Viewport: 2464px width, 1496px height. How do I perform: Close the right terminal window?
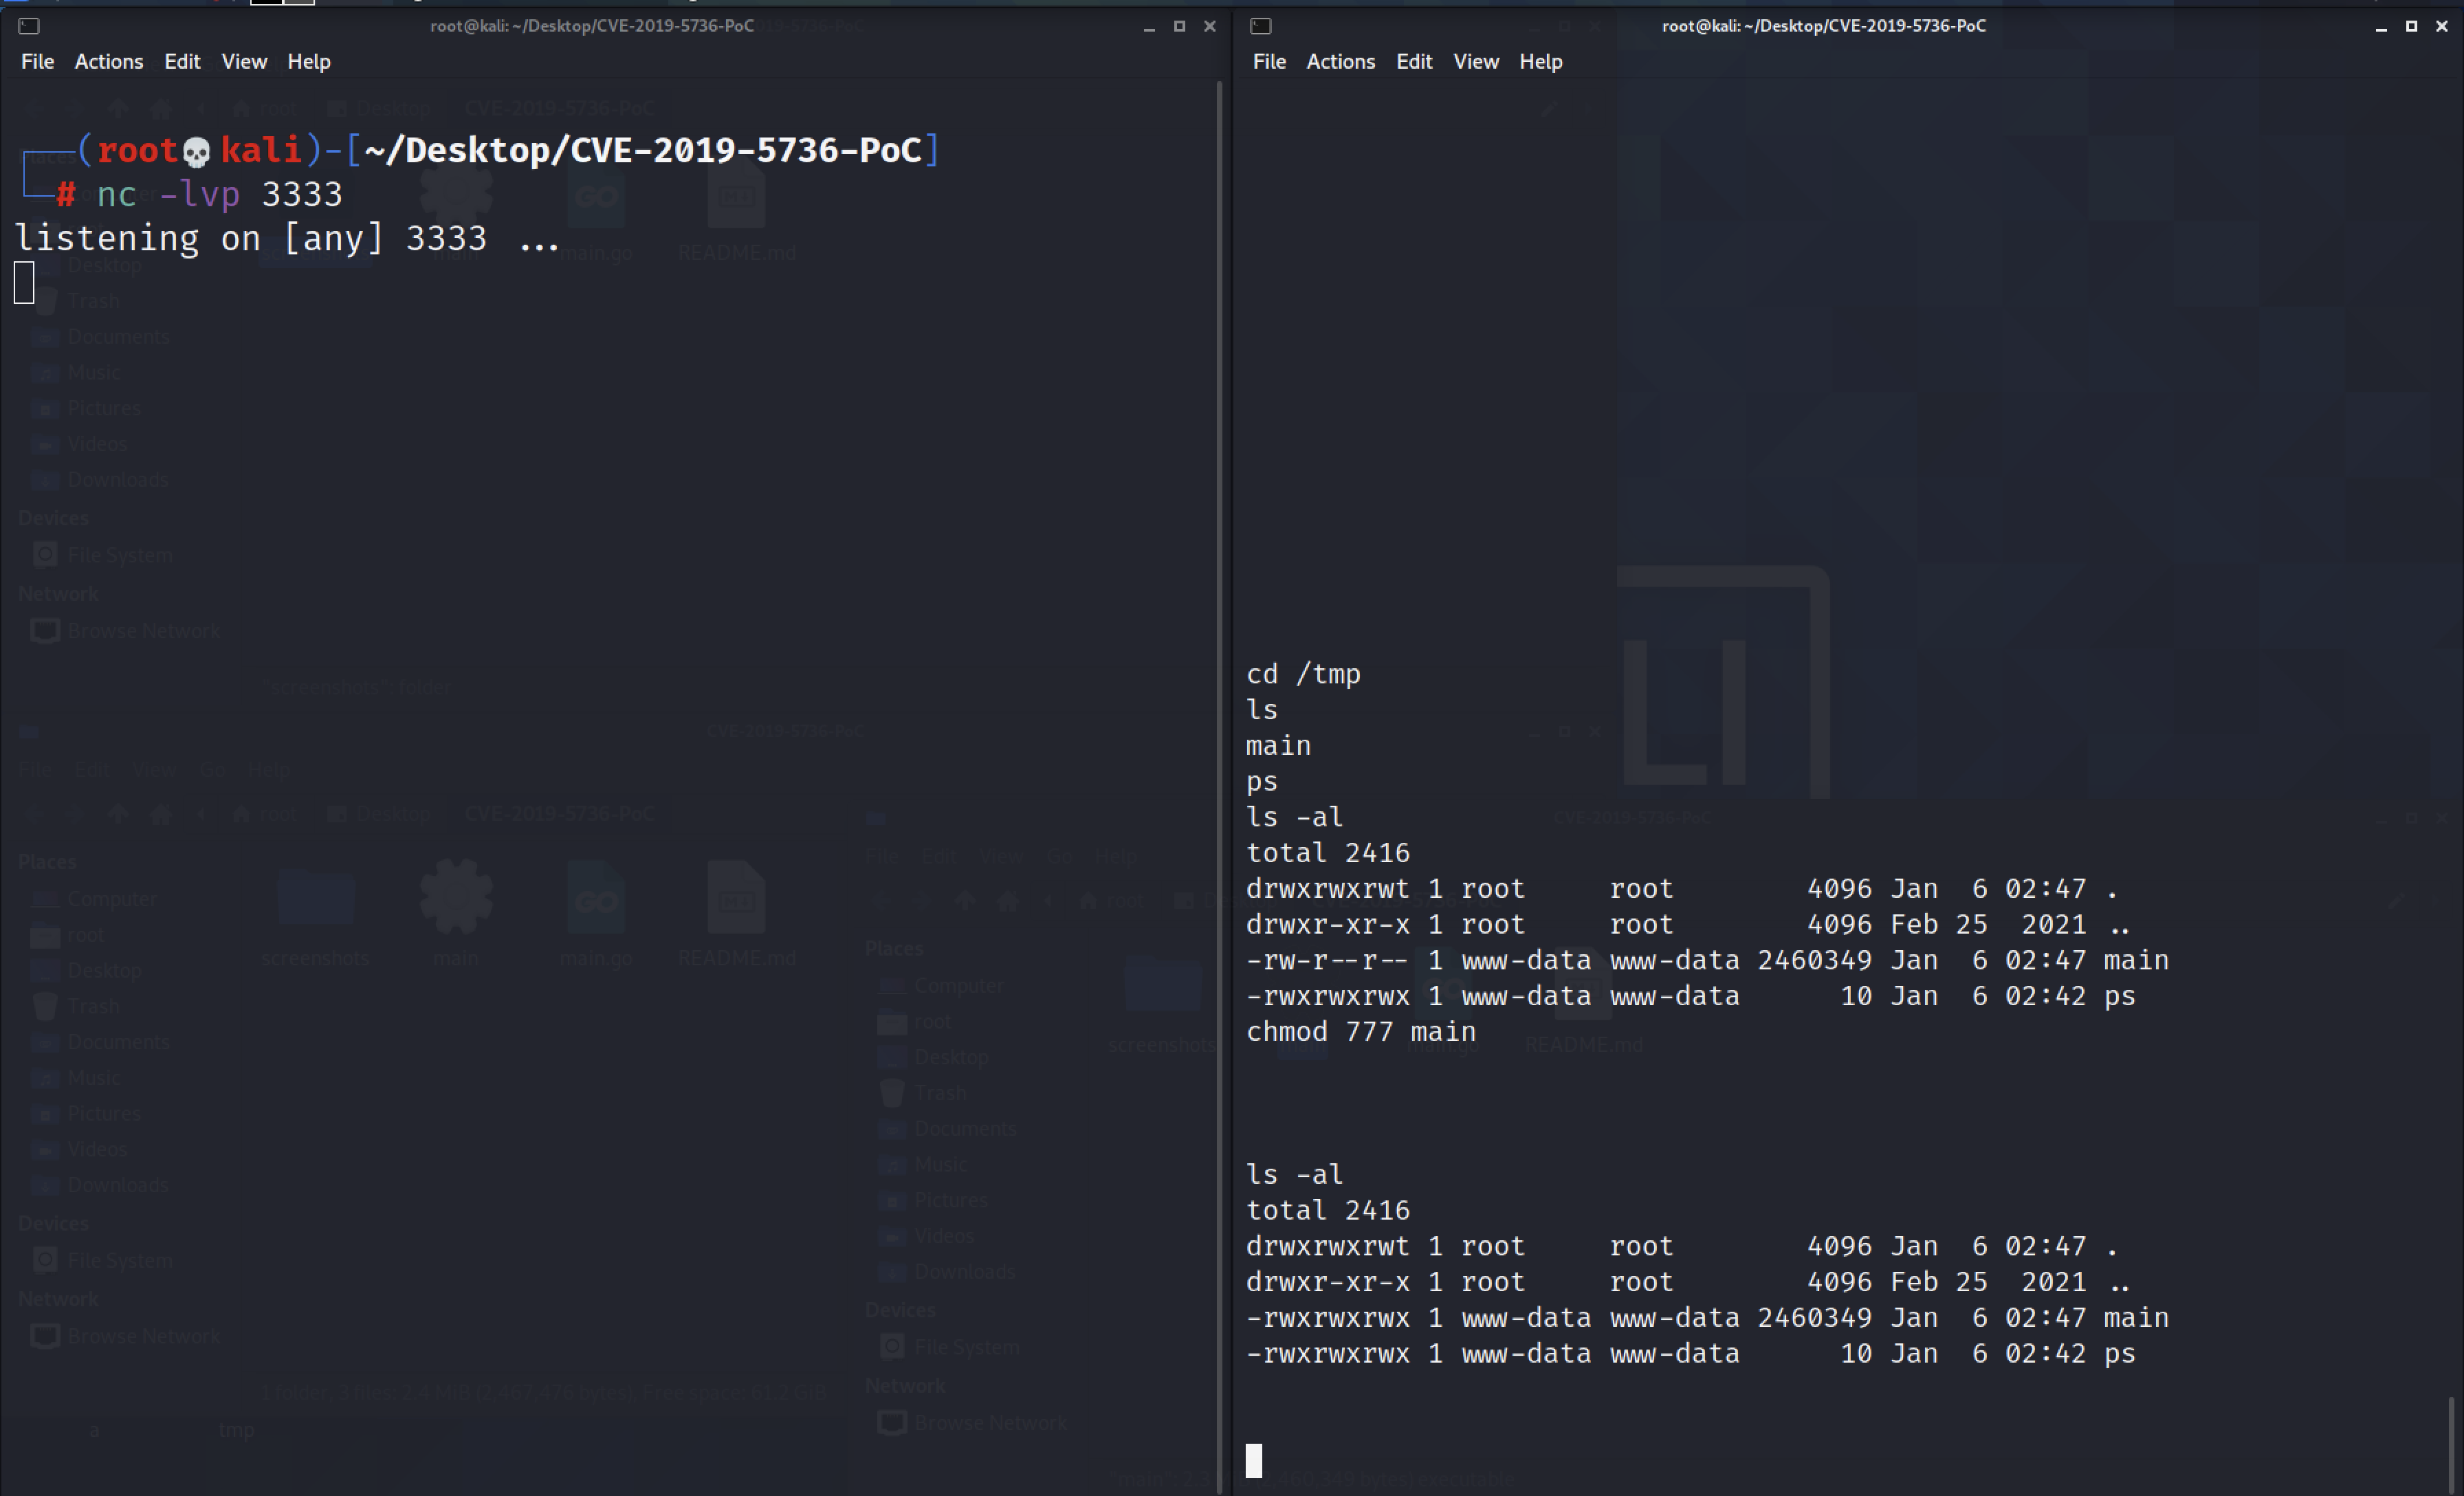(2442, 26)
